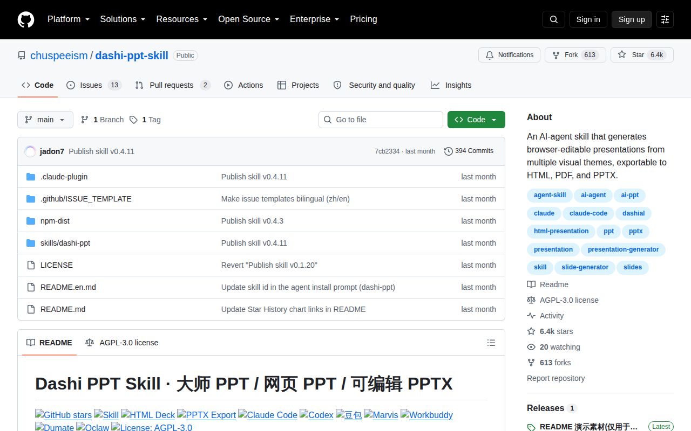Open the 394 Commits link
The image size is (691, 431).
(469, 151)
